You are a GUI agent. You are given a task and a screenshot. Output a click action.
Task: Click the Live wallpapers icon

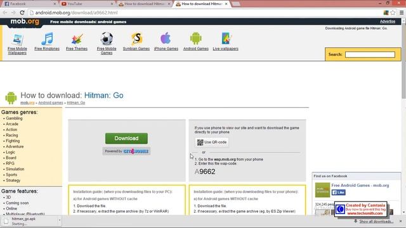click(x=226, y=39)
